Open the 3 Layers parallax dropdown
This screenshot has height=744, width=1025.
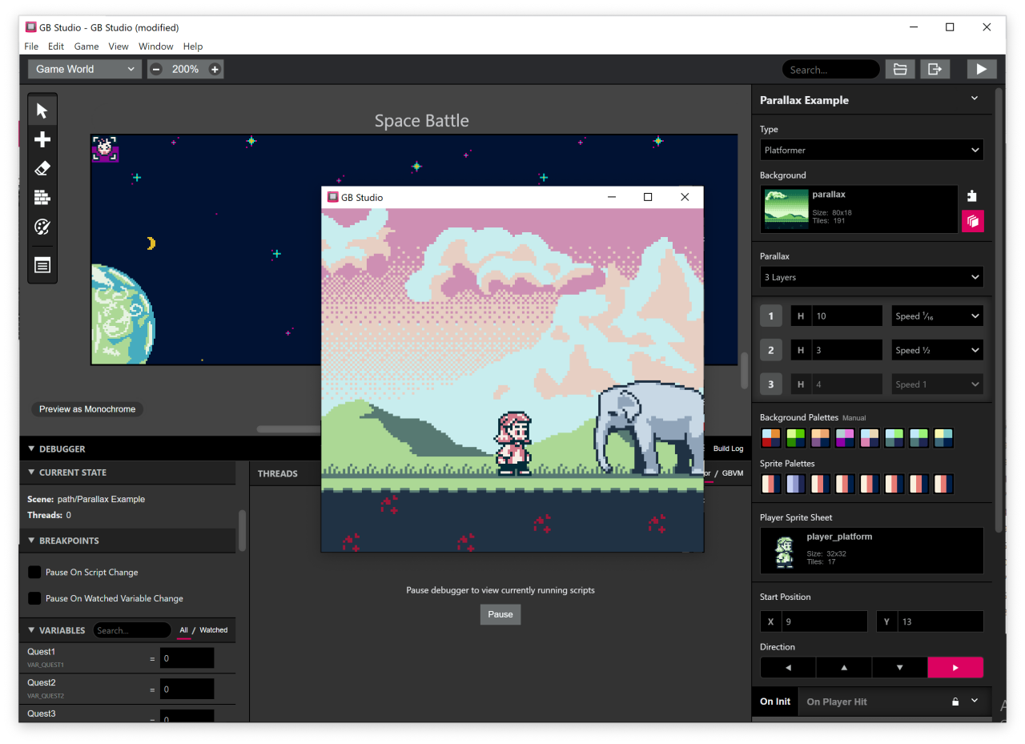871,277
